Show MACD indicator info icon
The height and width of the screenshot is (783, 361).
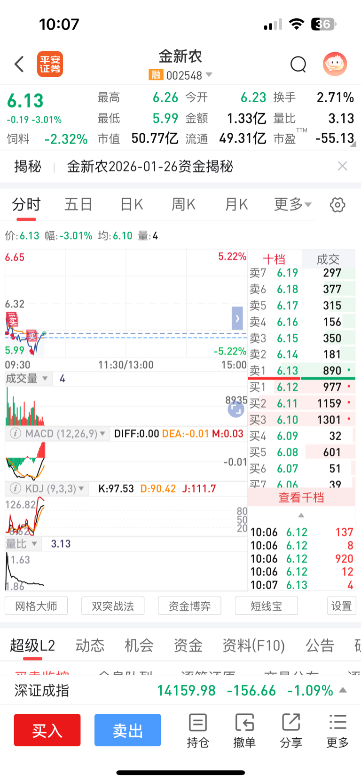click(x=15, y=434)
